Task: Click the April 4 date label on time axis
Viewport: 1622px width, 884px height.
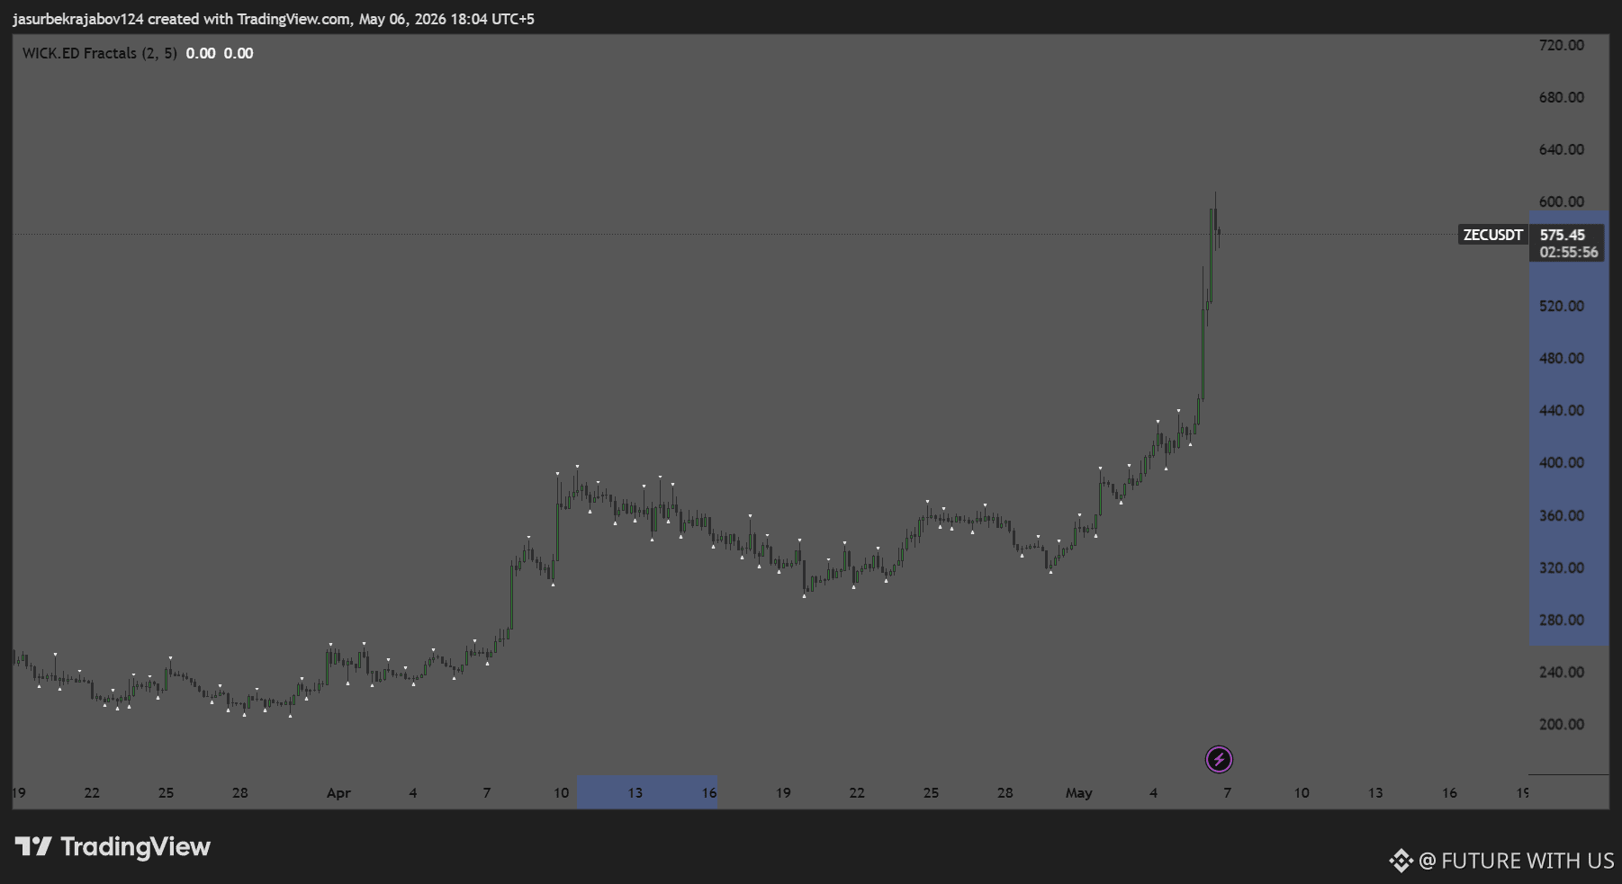Action: click(x=413, y=793)
